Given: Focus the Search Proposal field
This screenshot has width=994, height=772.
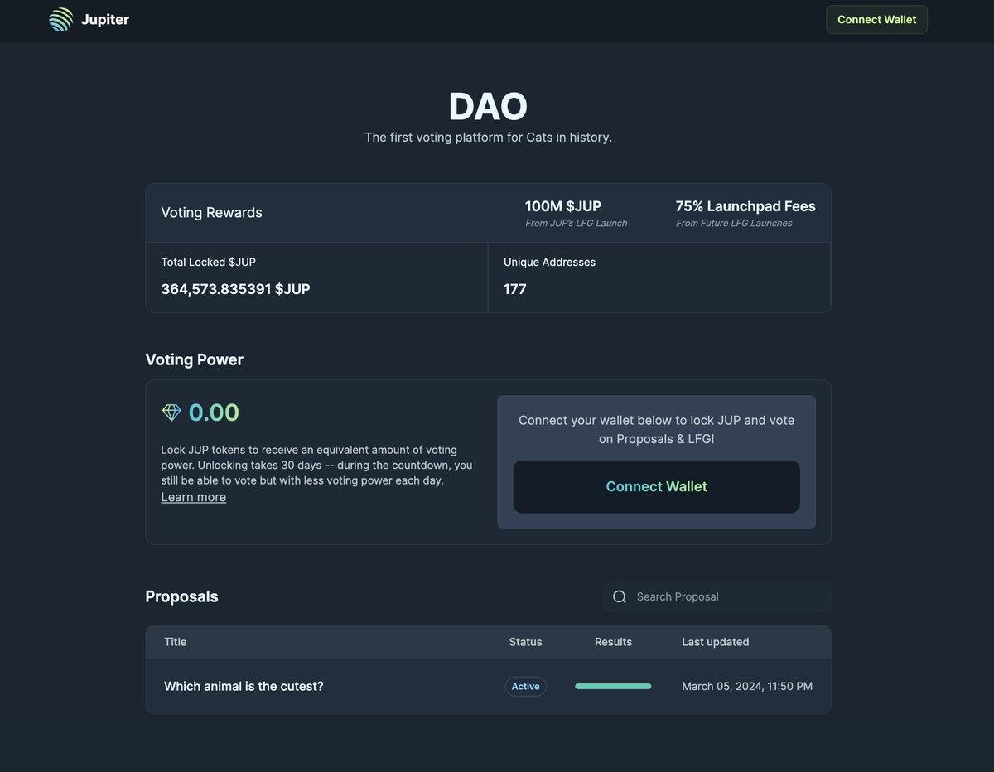Looking at the screenshot, I should [x=717, y=596].
